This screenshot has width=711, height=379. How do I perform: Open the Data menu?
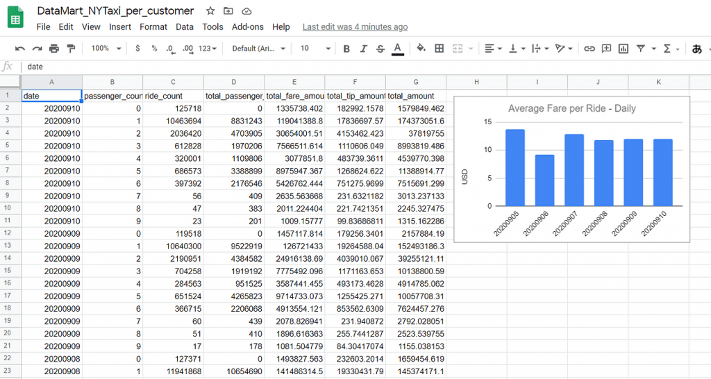point(185,27)
